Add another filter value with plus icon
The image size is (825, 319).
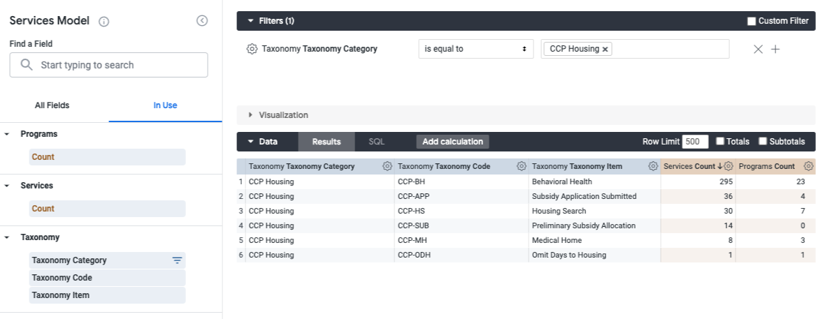pos(775,49)
